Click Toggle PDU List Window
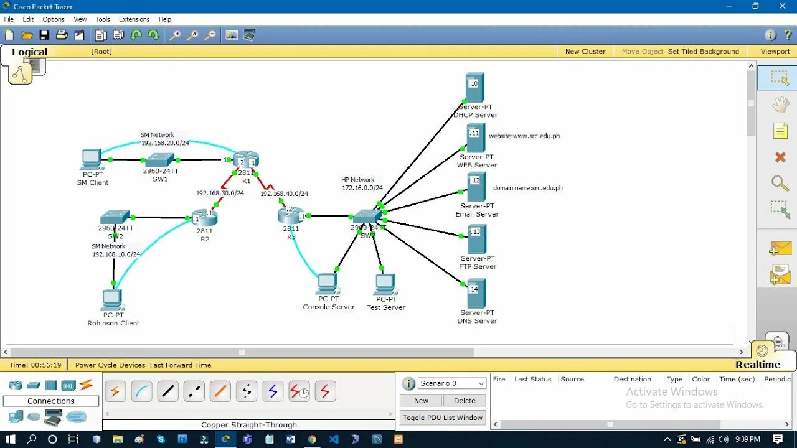 click(x=443, y=418)
